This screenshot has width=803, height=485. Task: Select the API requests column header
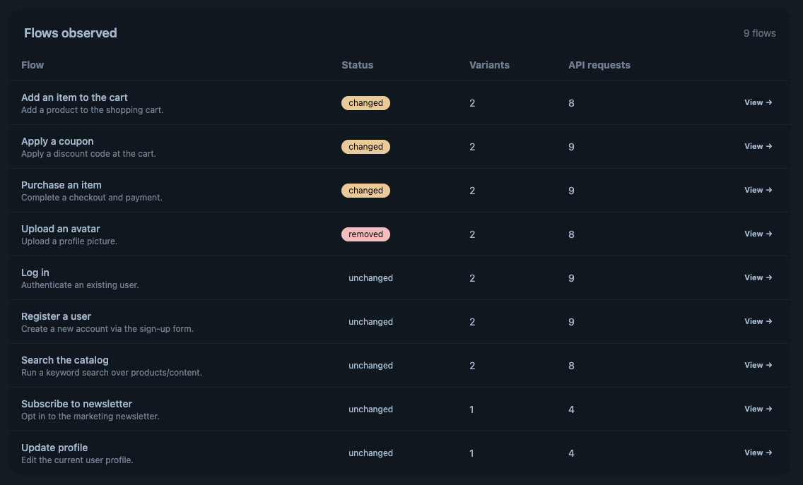click(x=599, y=65)
